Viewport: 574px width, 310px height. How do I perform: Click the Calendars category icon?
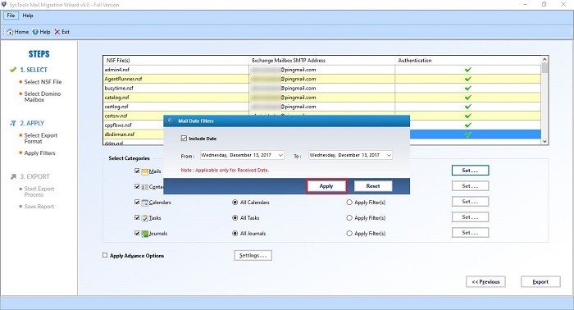tap(144, 203)
